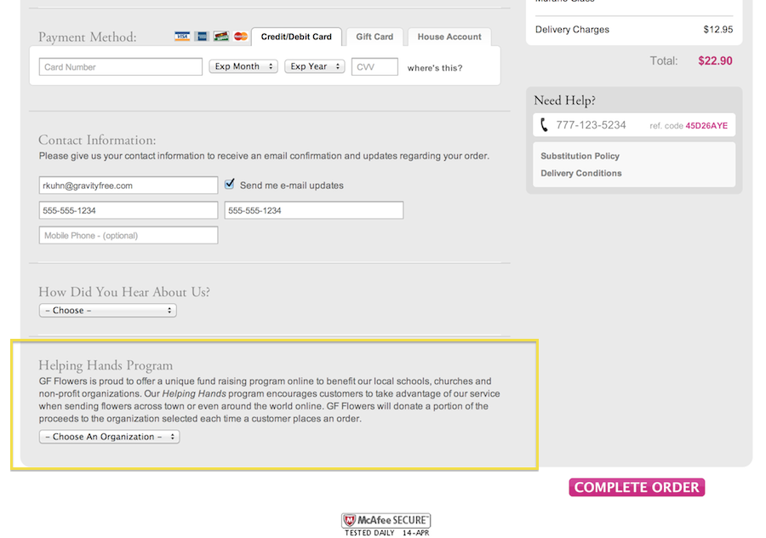Click into the Card Number field
Image resolution: width=766 pixels, height=538 pixels.
pos(120,66)
